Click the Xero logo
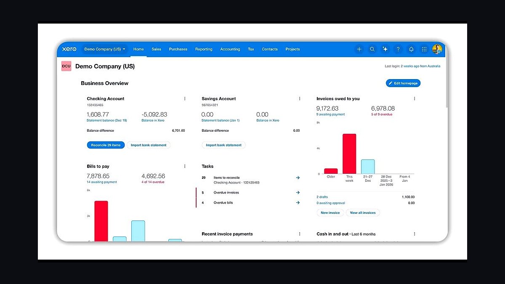The image size is (505, 284). coord(69,49)
